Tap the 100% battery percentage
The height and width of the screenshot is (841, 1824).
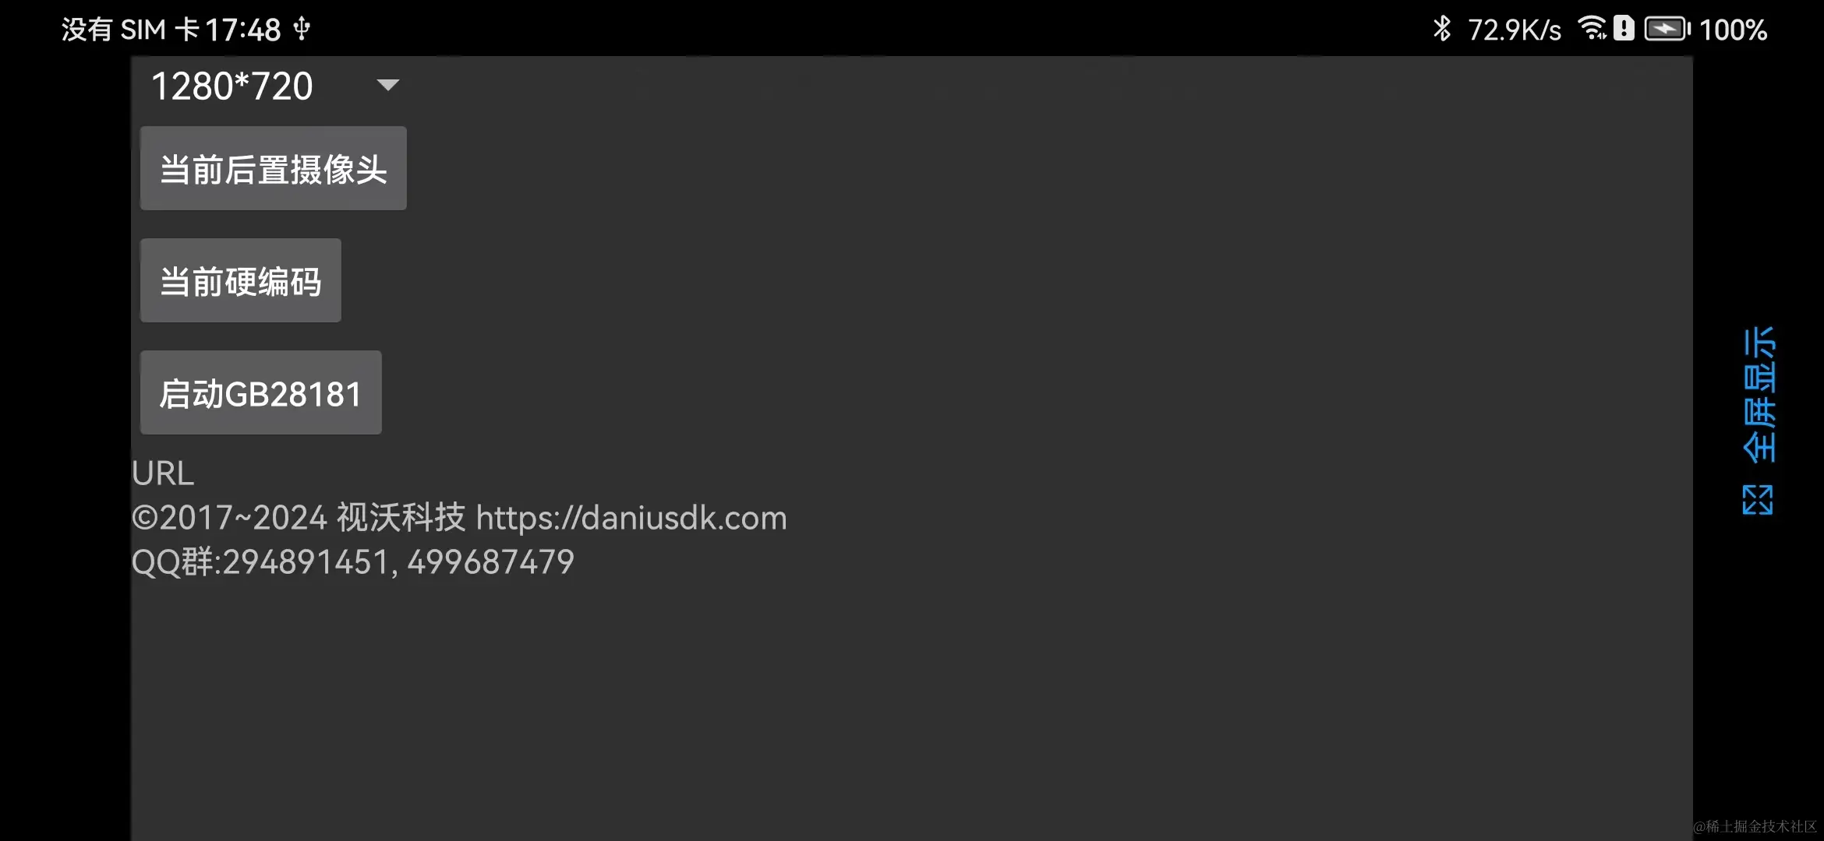tap(1733, 30)
